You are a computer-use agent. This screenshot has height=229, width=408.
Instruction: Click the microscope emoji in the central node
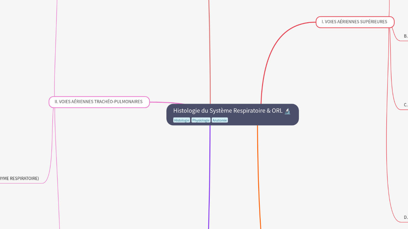click(x=288, y=111)
